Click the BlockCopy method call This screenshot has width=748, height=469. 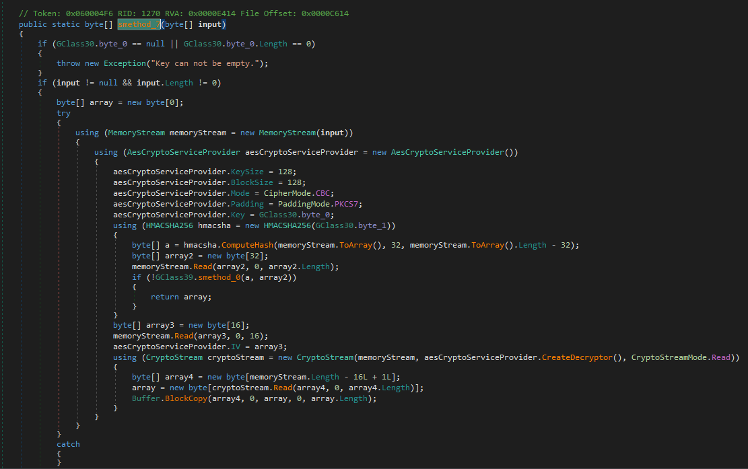coord(186,398)
